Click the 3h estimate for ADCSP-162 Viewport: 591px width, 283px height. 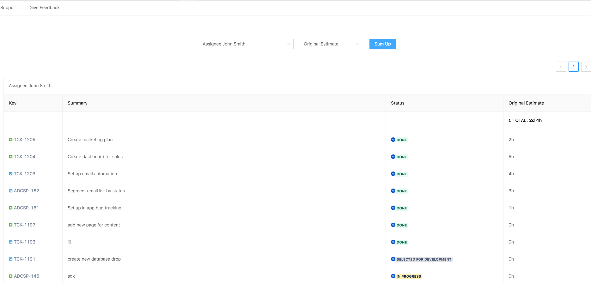click(511, 191)
